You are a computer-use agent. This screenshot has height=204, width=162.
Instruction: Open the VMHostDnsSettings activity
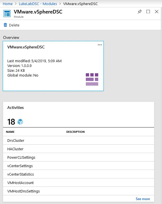point(78,191)
